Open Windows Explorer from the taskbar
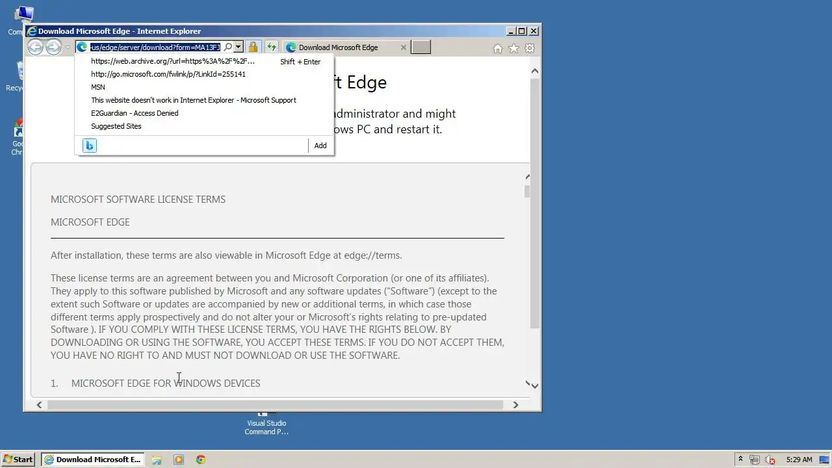Viewport: 832px width, 468px height. [157, 460]
